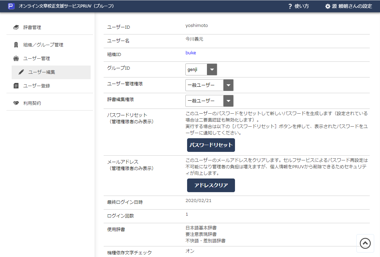
Task: Click inside the genji group ID field
Action: click(x=197, y=69)
